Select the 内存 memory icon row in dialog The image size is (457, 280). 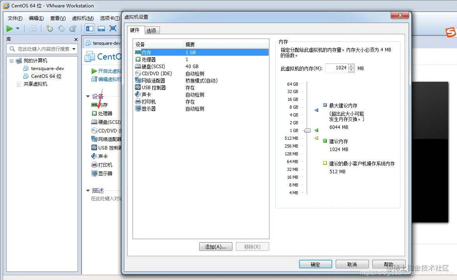(138, 53)
